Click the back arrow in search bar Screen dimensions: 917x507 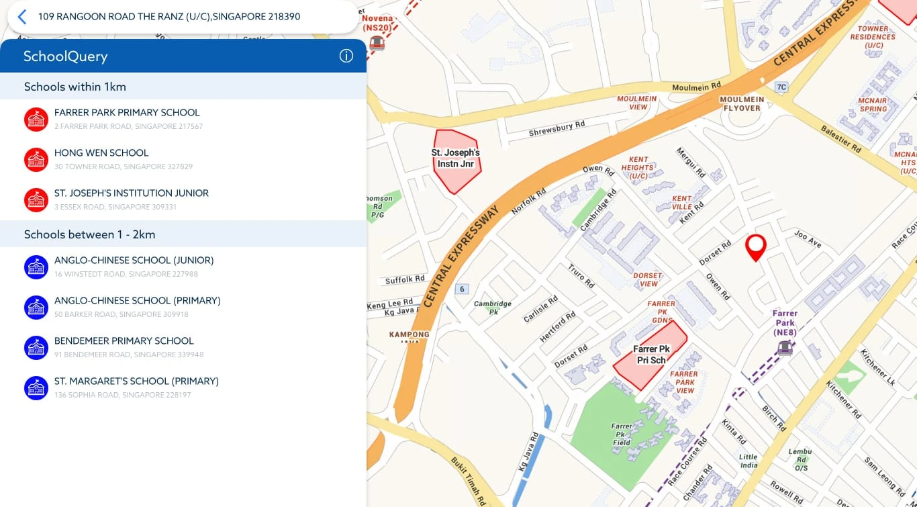coord(22,17)
